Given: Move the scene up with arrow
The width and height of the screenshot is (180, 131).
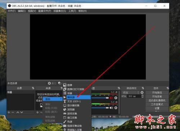Looking at the screenshot, I should click(x=18, y=112).
